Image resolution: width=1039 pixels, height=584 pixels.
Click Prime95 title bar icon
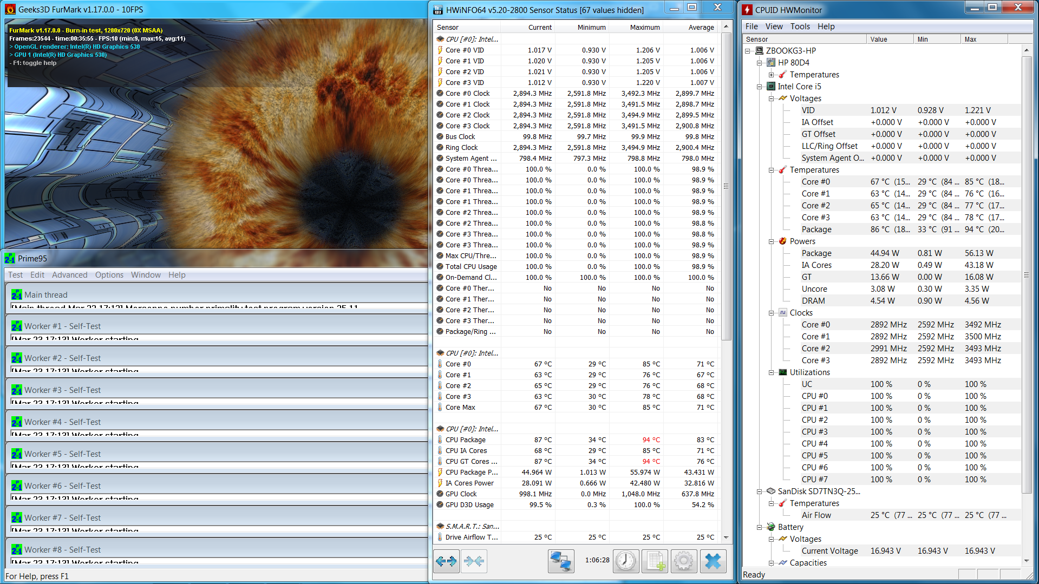10,258
